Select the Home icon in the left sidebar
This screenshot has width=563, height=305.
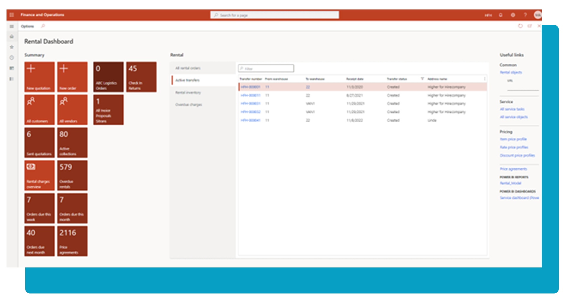[x=12, y=36]
